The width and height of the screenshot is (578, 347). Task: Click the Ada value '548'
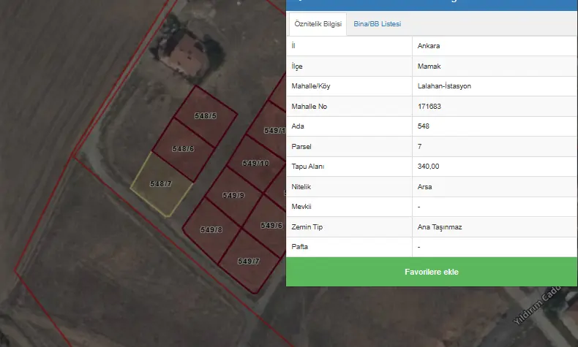coord(423,126)
